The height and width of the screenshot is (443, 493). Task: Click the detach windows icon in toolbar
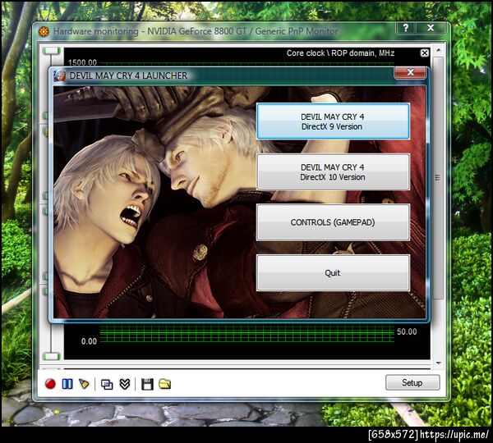click(x=107, y=384)
